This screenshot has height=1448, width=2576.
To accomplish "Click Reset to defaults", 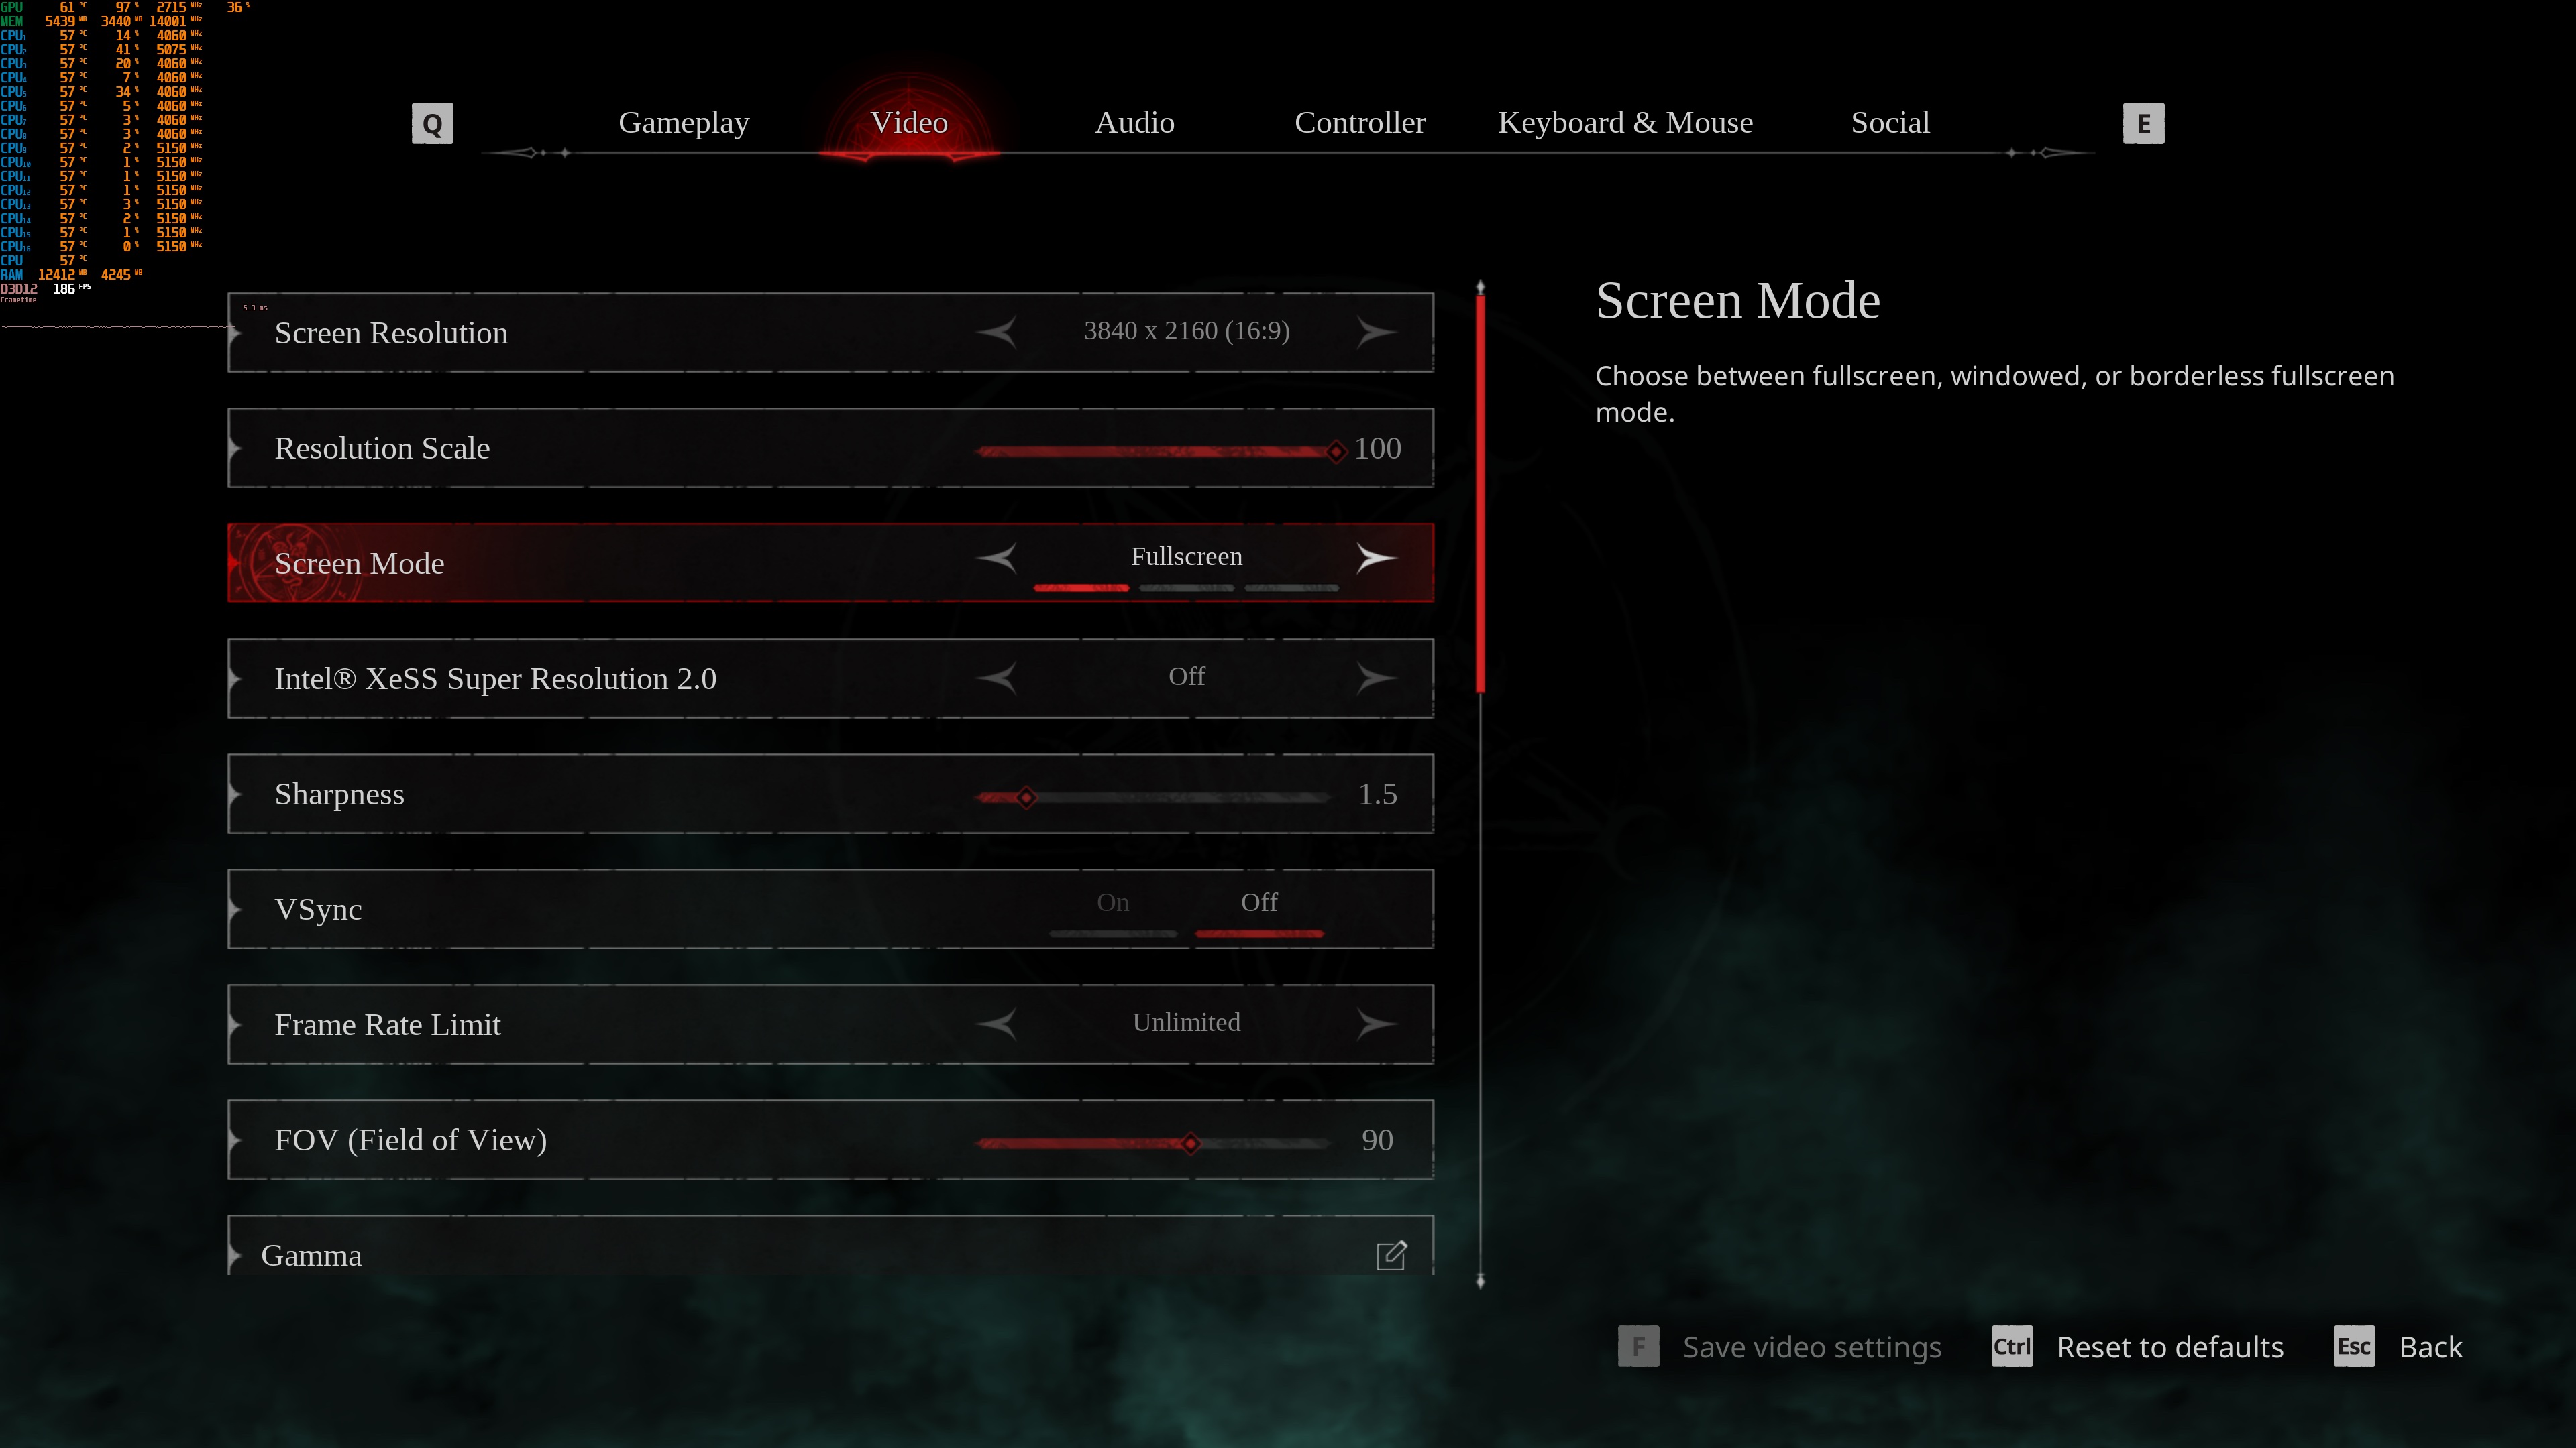I will 2170,1347.
